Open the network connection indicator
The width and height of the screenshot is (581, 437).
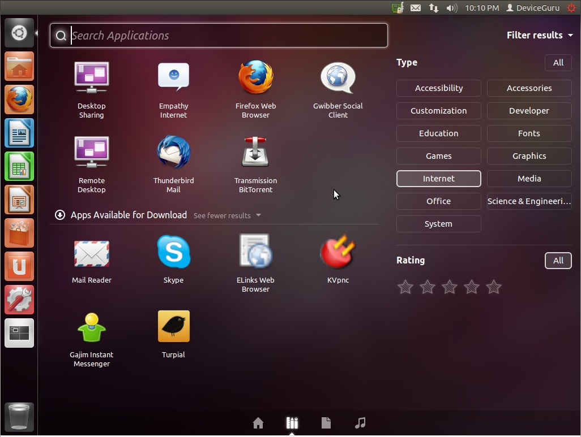click(434, 8)
